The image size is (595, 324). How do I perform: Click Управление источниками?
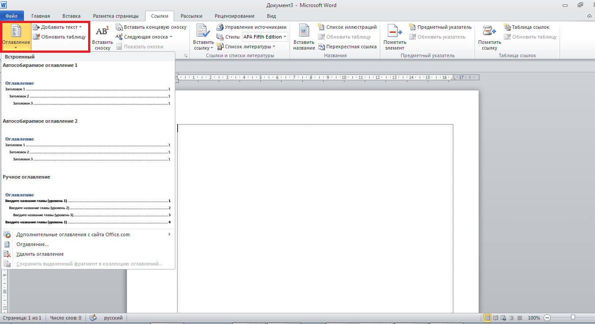click(251, 27)
